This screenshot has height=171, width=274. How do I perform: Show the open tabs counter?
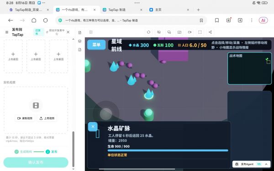(x=240, y=20)
